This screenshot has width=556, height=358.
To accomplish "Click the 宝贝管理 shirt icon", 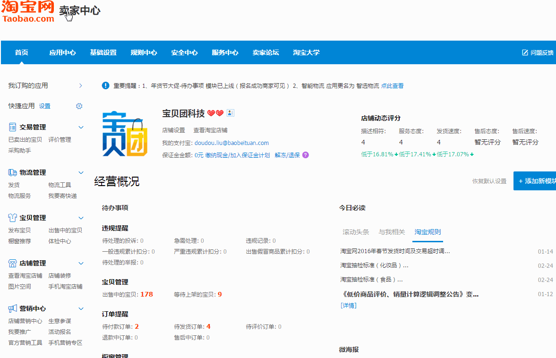I will 12,218.
